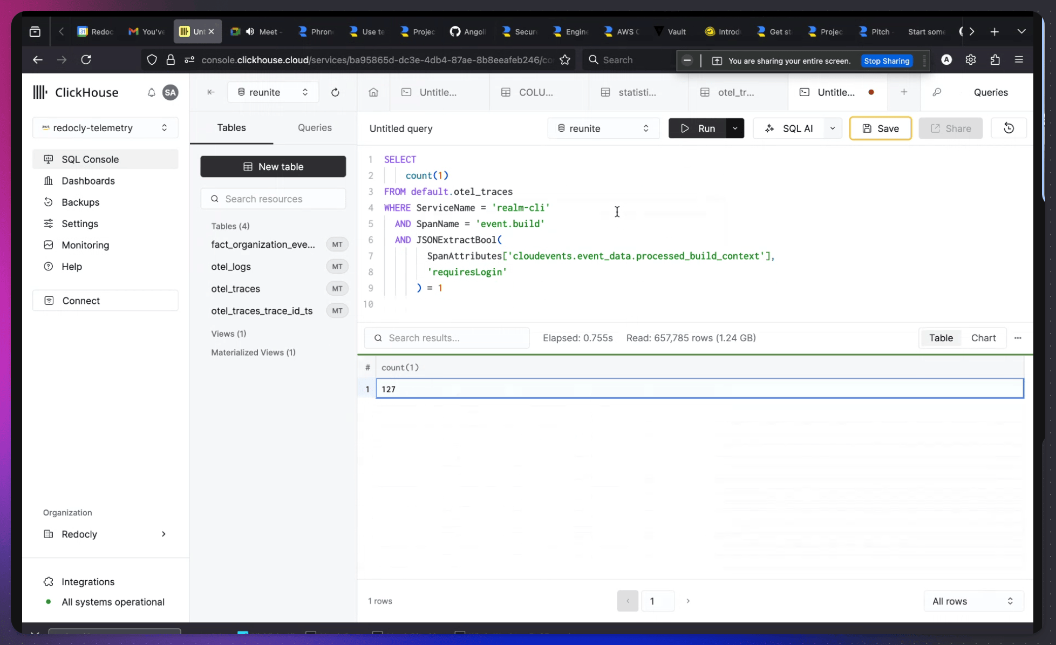Open the redocly-telemetry service selector
This screenshot has height=645, width=1056.
coord(105,128)
